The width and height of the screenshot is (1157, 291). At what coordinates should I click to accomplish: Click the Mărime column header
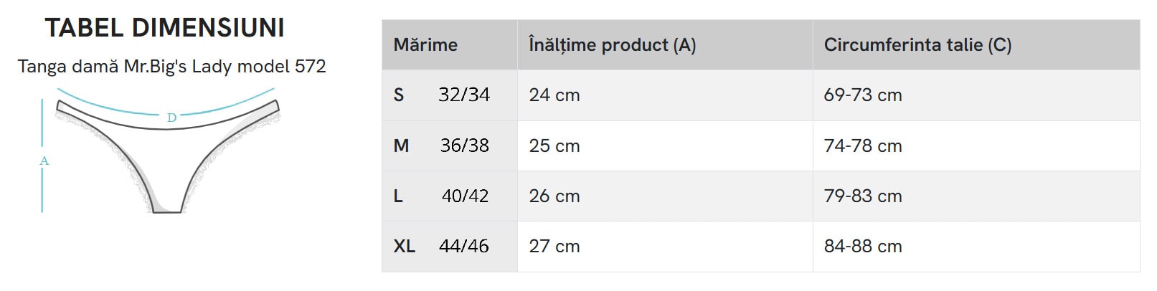tap(425, 45)
